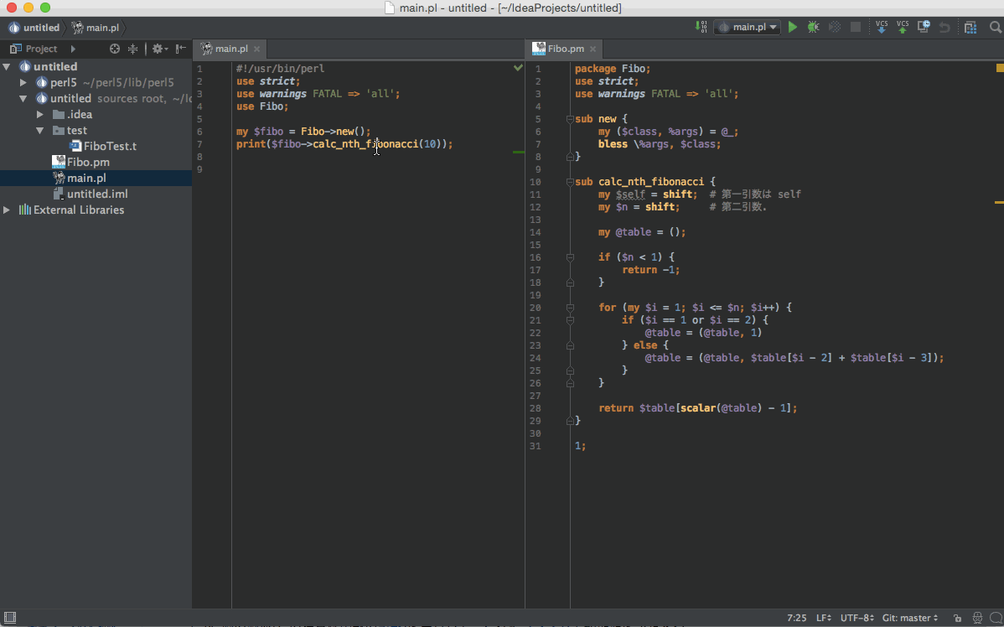Run main.pl with the green play button
The image size is (1004, 627).
[x=793, y=28]
